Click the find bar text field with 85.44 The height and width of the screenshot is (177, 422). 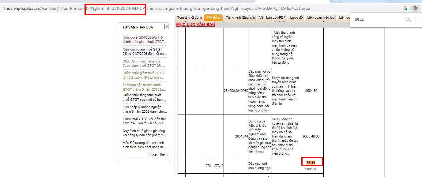coord(377,20)
